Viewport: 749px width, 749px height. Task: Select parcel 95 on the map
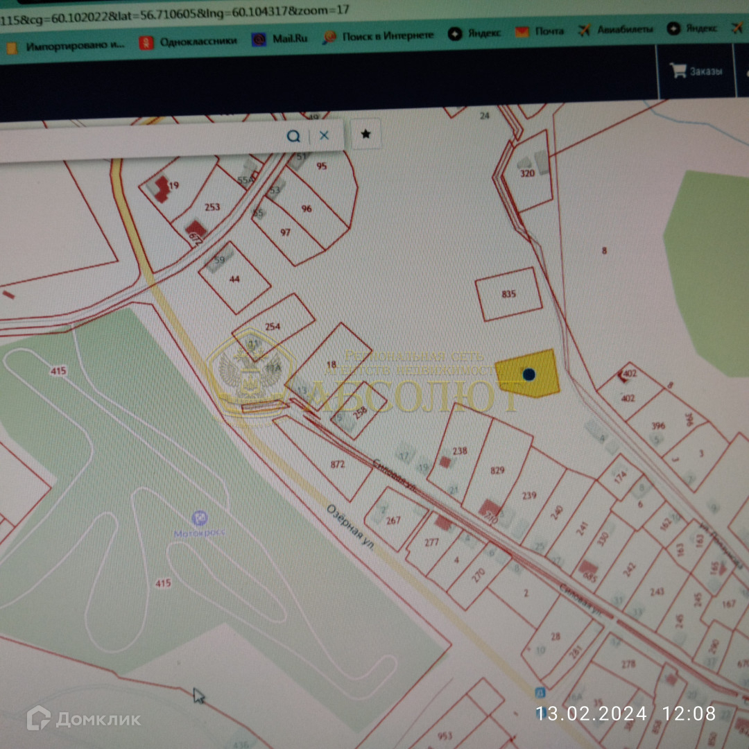322,166
